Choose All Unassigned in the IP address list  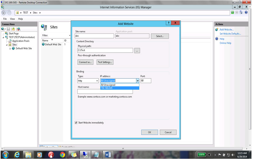point(120,85)
